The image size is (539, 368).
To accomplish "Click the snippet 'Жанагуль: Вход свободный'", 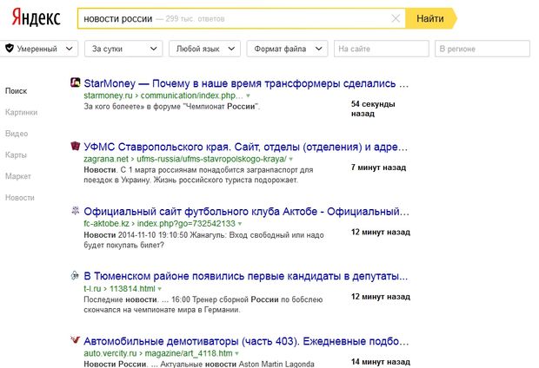I will point(203,240).
